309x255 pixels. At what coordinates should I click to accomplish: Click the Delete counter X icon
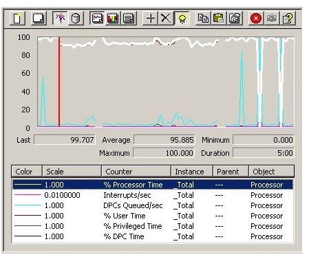click(166, 18)
